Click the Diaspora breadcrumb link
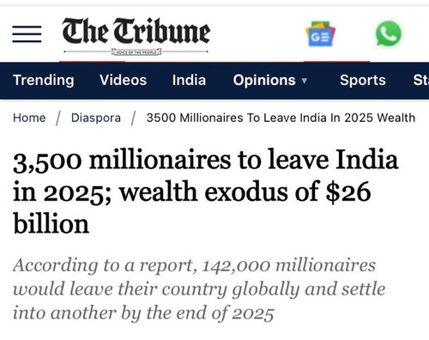This screenshot has width=429, height=340. [96, 118]
